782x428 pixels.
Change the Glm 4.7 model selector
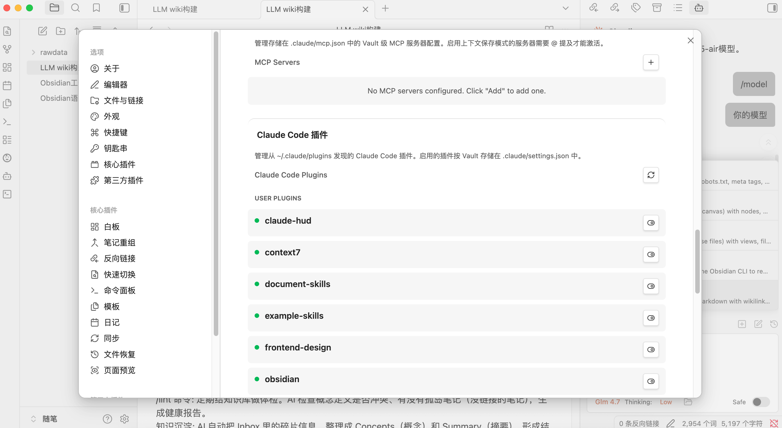[x=607, y=402]
